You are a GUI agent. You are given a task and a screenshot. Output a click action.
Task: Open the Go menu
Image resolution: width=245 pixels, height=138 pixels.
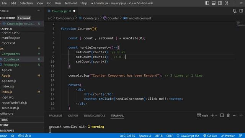click(49, 3)
